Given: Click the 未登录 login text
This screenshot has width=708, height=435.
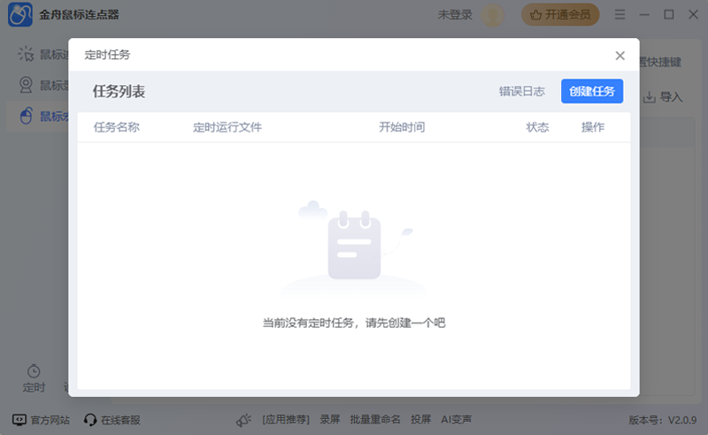Looking at the screenshot, I should tap(455, 15).
